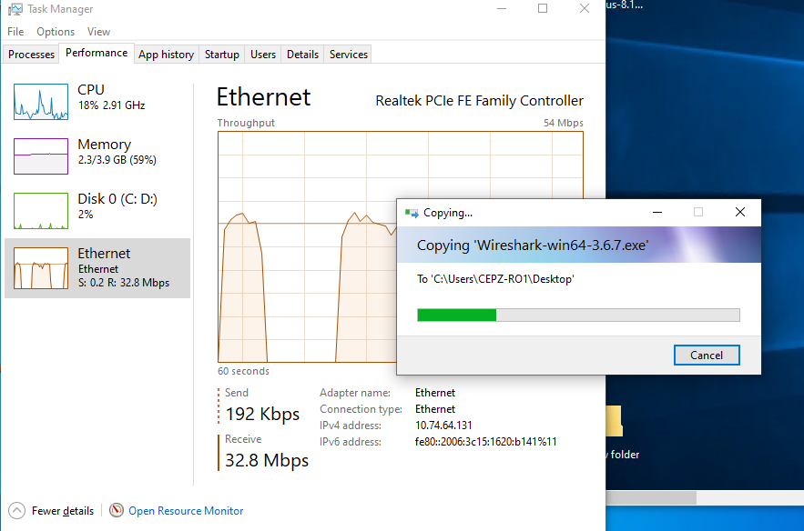Open the Users tab
Screen dimensions: 804x531
[x=263, y=55]
